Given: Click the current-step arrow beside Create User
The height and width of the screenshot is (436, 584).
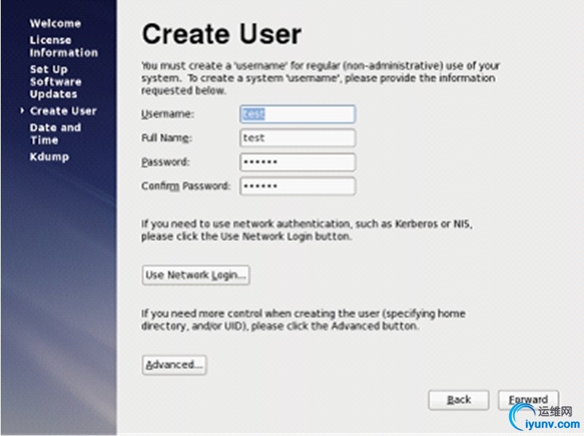Looking at the screenshot, I should click(x=23, y=111).
